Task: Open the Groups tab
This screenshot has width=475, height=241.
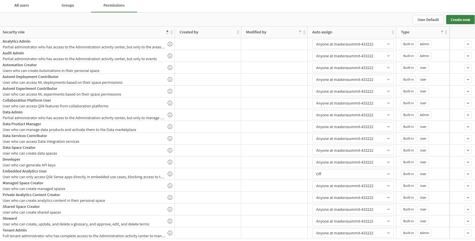Action: (x=68, y=5)
